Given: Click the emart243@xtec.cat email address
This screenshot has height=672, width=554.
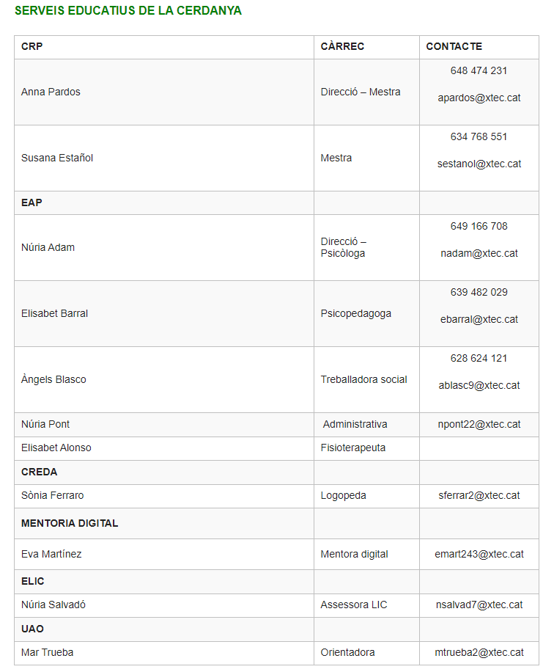Looking at the screenshot, I should pos(479,554).
